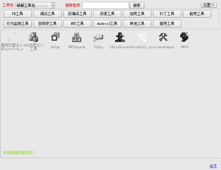Click the 关于 link

[213, 166]
